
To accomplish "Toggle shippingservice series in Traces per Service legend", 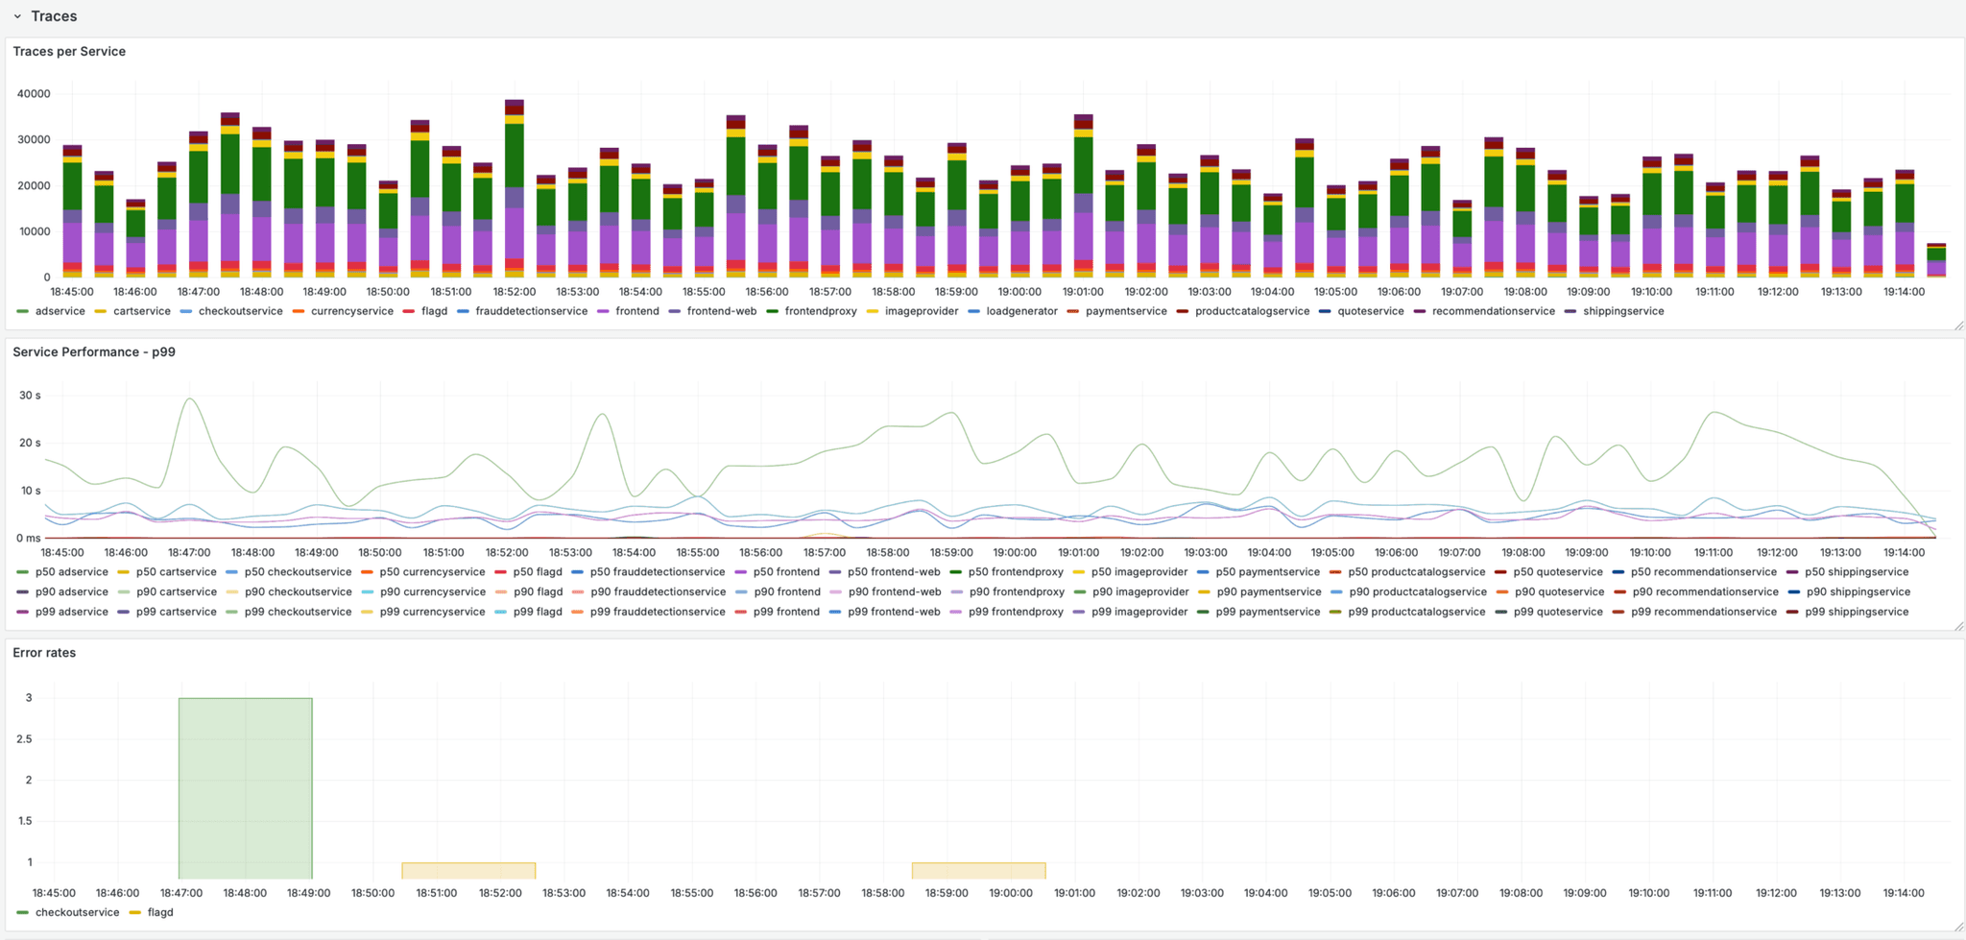I will 1623,311.
